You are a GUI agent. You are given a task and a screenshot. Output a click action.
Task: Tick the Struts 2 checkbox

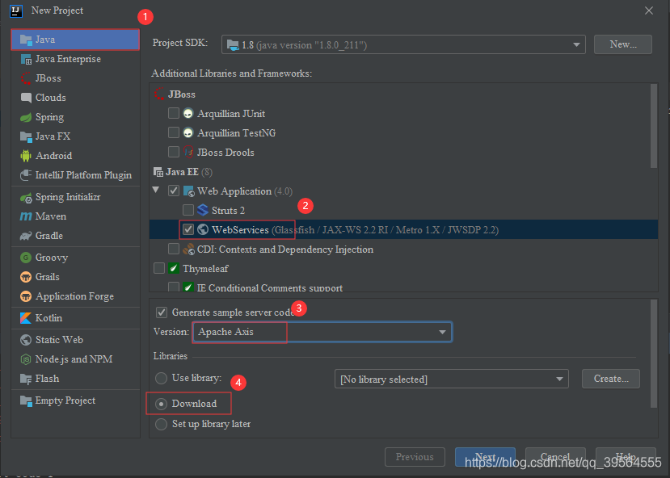188,210
